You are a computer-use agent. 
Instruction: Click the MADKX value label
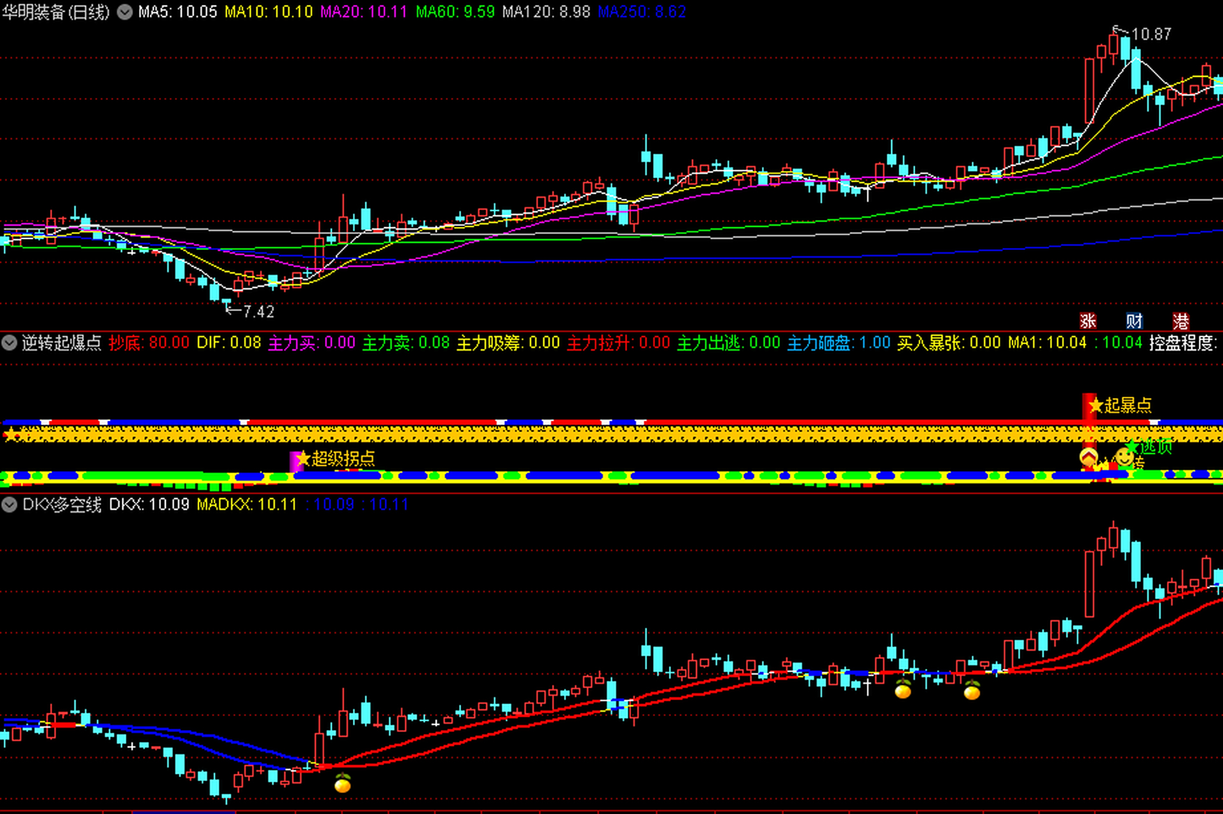point(247,505)
